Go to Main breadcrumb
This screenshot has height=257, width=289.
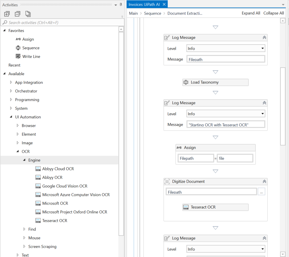[x=133, y=13]
